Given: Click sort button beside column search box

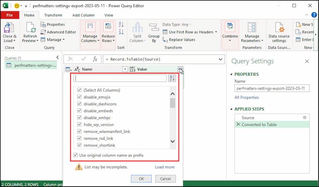Looking at the screenshot, I should click(x=172, y=78).
